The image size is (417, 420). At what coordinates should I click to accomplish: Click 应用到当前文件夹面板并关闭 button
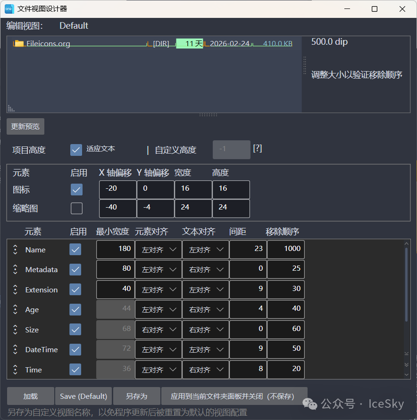coord(234,396)
